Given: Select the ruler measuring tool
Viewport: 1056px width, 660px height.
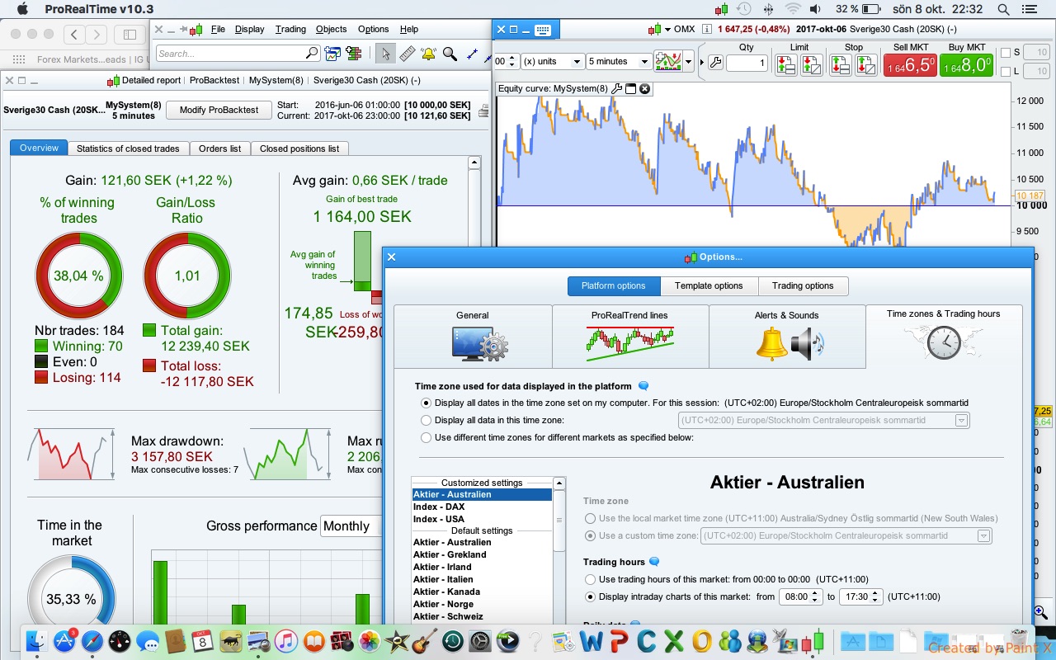Looking at the screenshot, I should point(407,54).
